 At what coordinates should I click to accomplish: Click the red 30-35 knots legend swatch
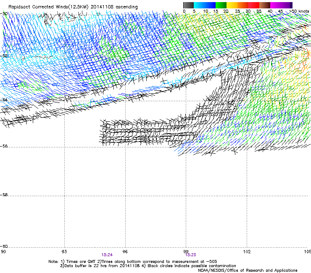pyautogui.click(x=254, y=5)
